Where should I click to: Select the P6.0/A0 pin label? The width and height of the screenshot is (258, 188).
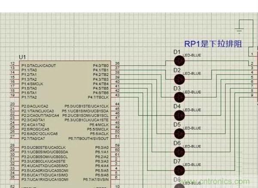102,147
